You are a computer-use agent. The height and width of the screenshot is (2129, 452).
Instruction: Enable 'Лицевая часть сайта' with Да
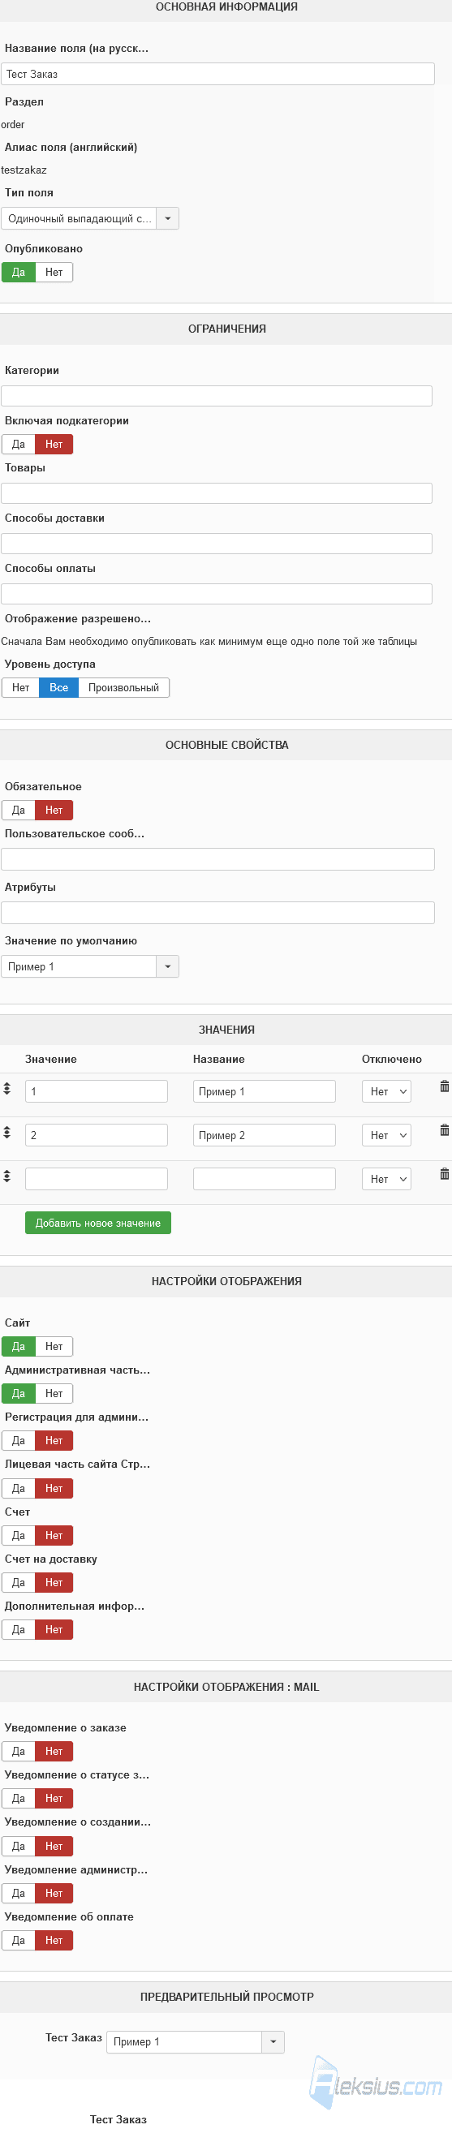coord(18,1489)
